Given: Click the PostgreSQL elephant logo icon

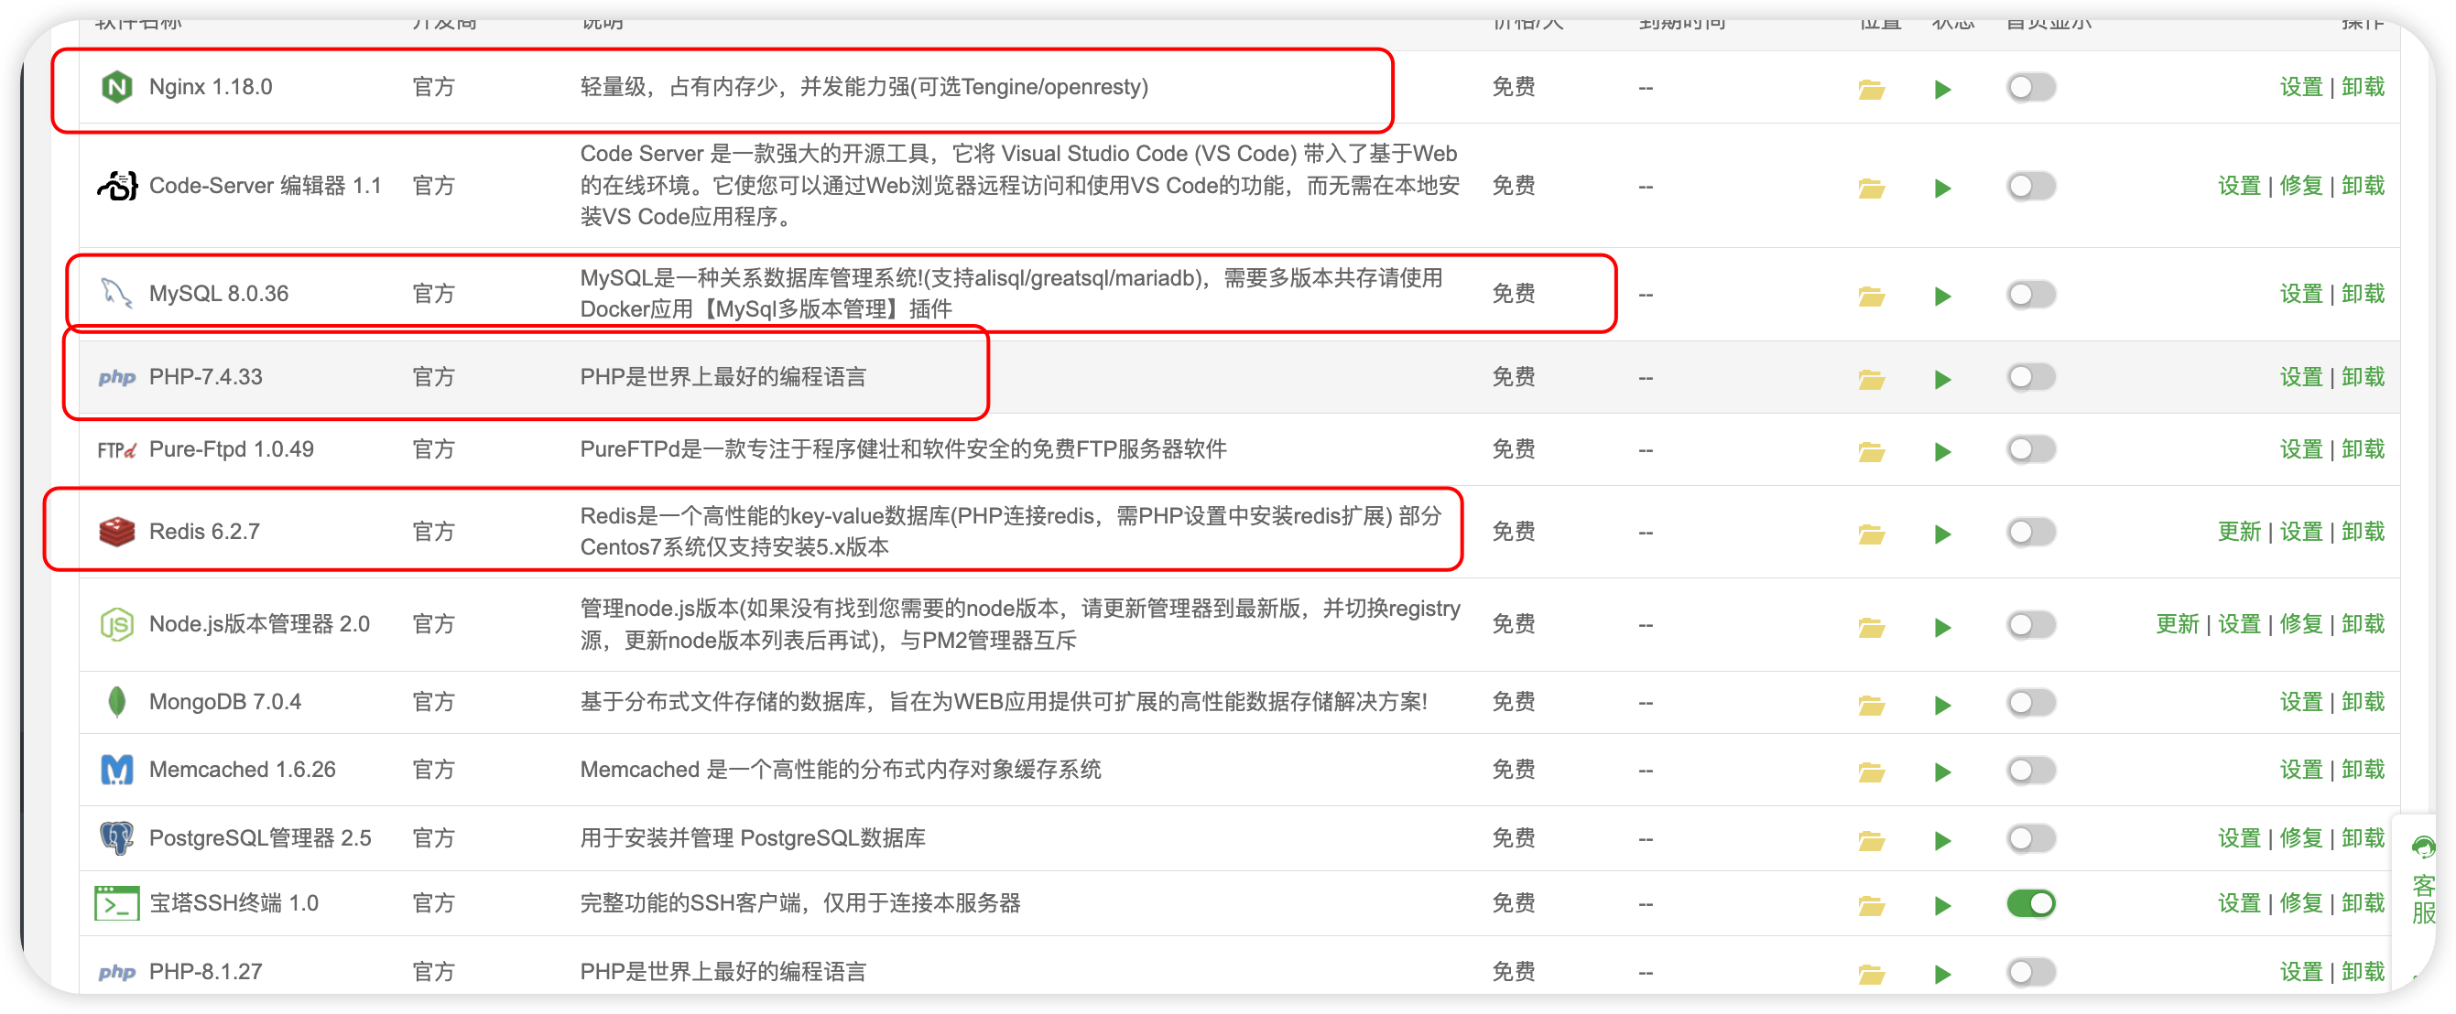Looking at the screenshot, I should [116, 837].
